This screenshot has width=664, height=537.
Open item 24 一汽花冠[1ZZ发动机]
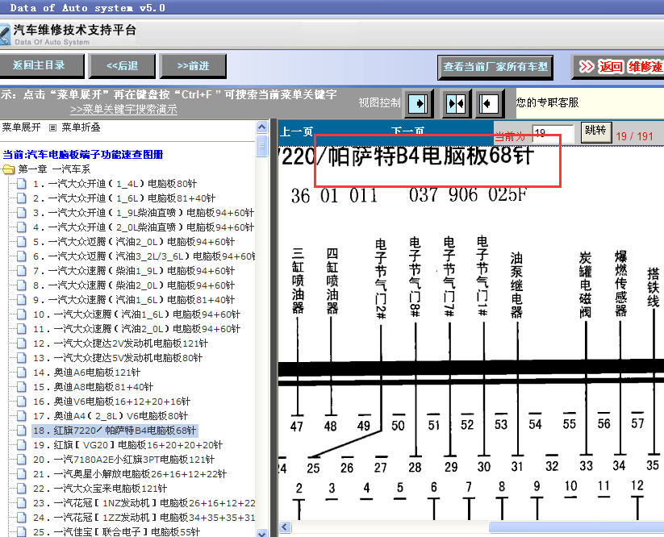coord(144,518)
